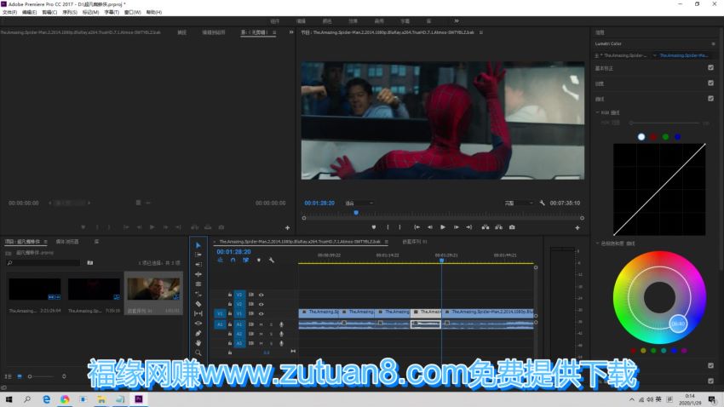Enable voice-over record on A1
Screen dimensions: 724x407
click(x=281, y=324)
